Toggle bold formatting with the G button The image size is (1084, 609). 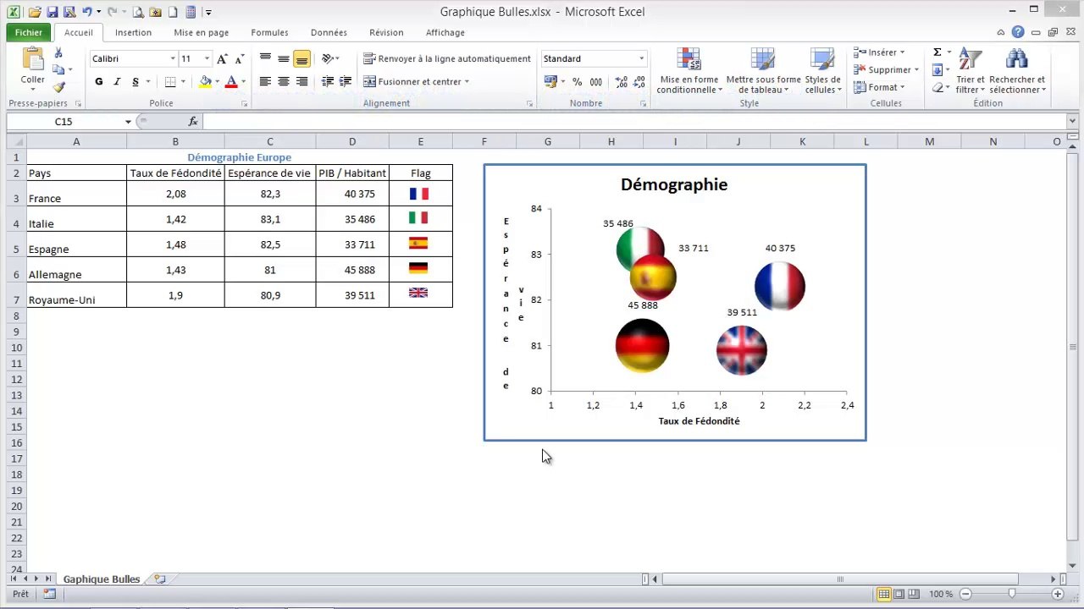tap(99, 82)
